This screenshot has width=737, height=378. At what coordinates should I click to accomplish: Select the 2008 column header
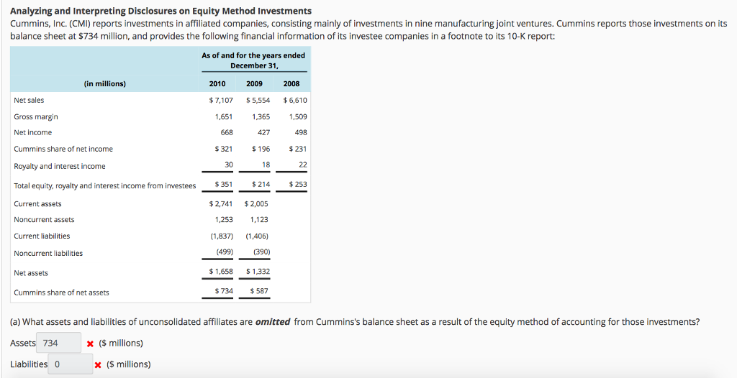tap(291, 83)
